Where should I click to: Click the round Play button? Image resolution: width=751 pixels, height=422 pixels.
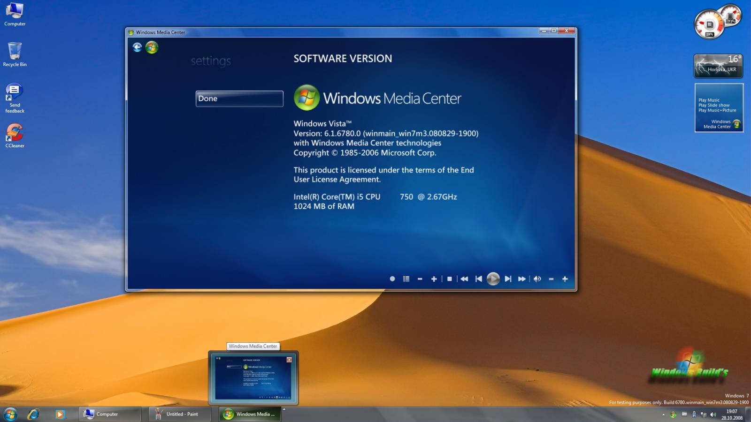(493, 279)
